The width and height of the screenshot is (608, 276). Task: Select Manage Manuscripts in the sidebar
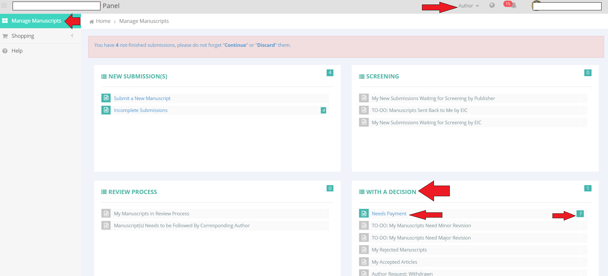pos(36,21)
